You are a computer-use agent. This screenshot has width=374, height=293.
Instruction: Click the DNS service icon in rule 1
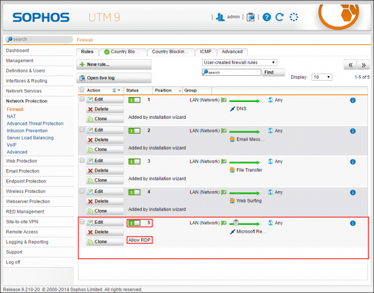pyautogui.click(x=233, y=109)
